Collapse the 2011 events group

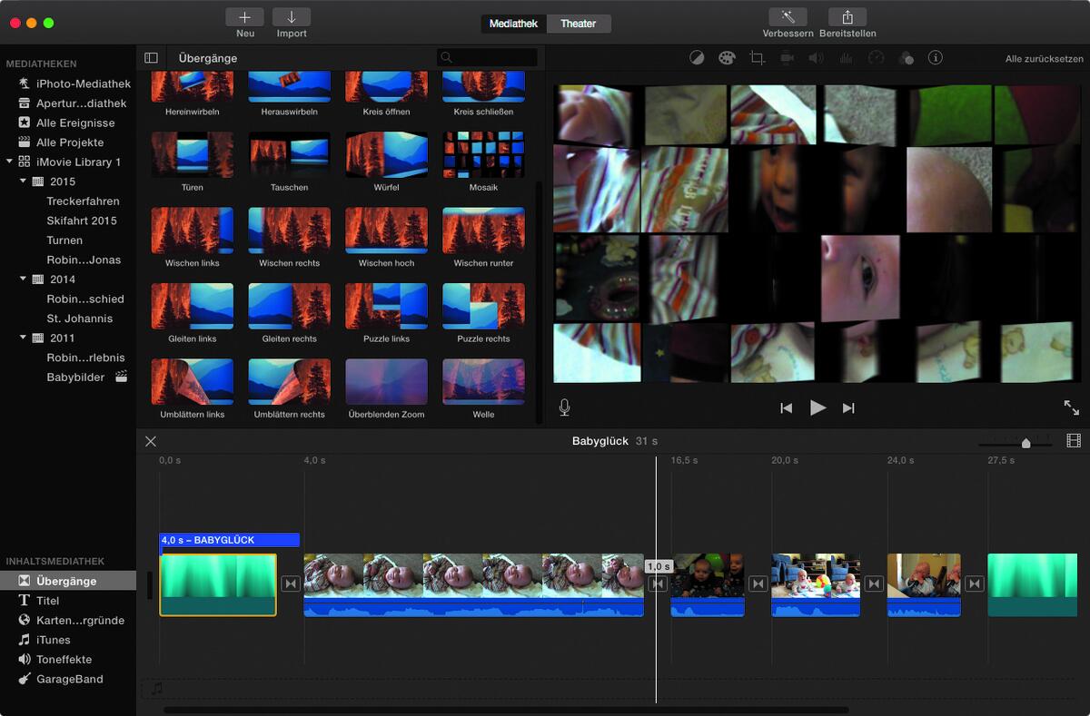point(22,337)
